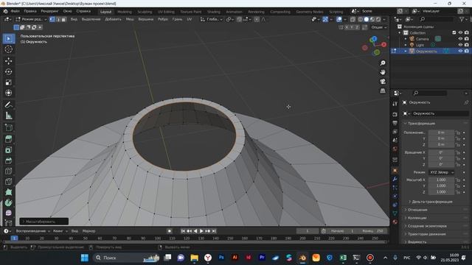Image resolution: width=472 pixels, height=265 pixels.
Task: Open the Глобальная transform orientation dropdown
Action: (212, 19)
